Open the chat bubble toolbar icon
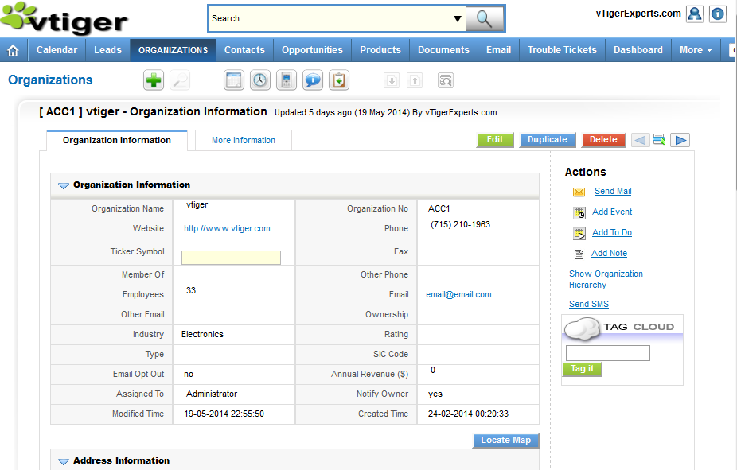This screenshot has height=470, width=737. 313,80
